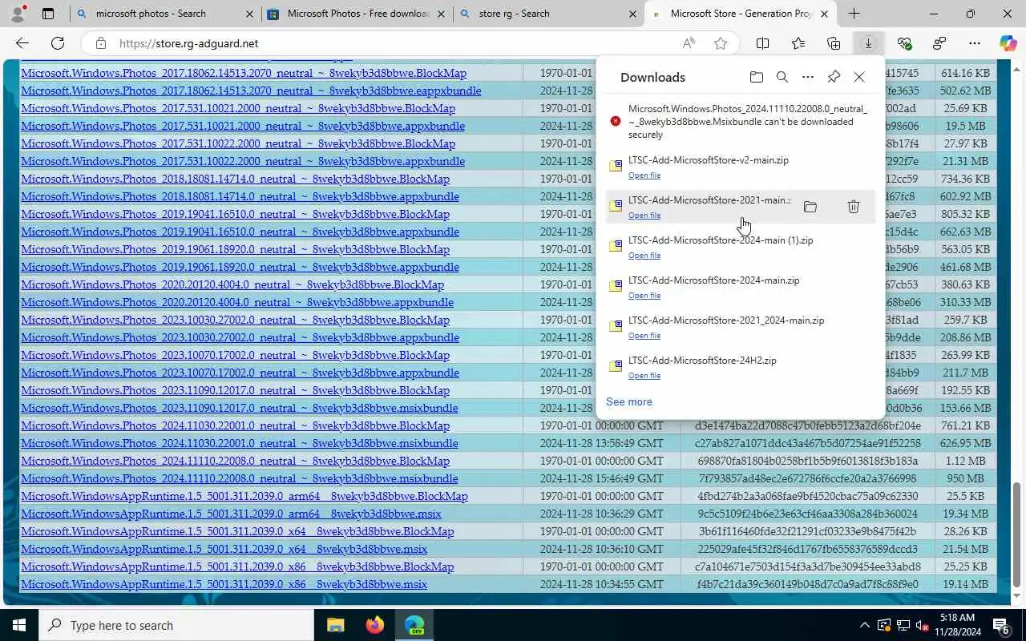Refresh the current page

coord(58,43)
